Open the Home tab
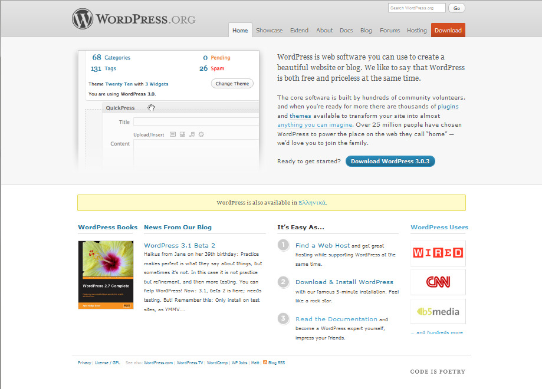Screen dimensions: 542x389 (240, 30)
